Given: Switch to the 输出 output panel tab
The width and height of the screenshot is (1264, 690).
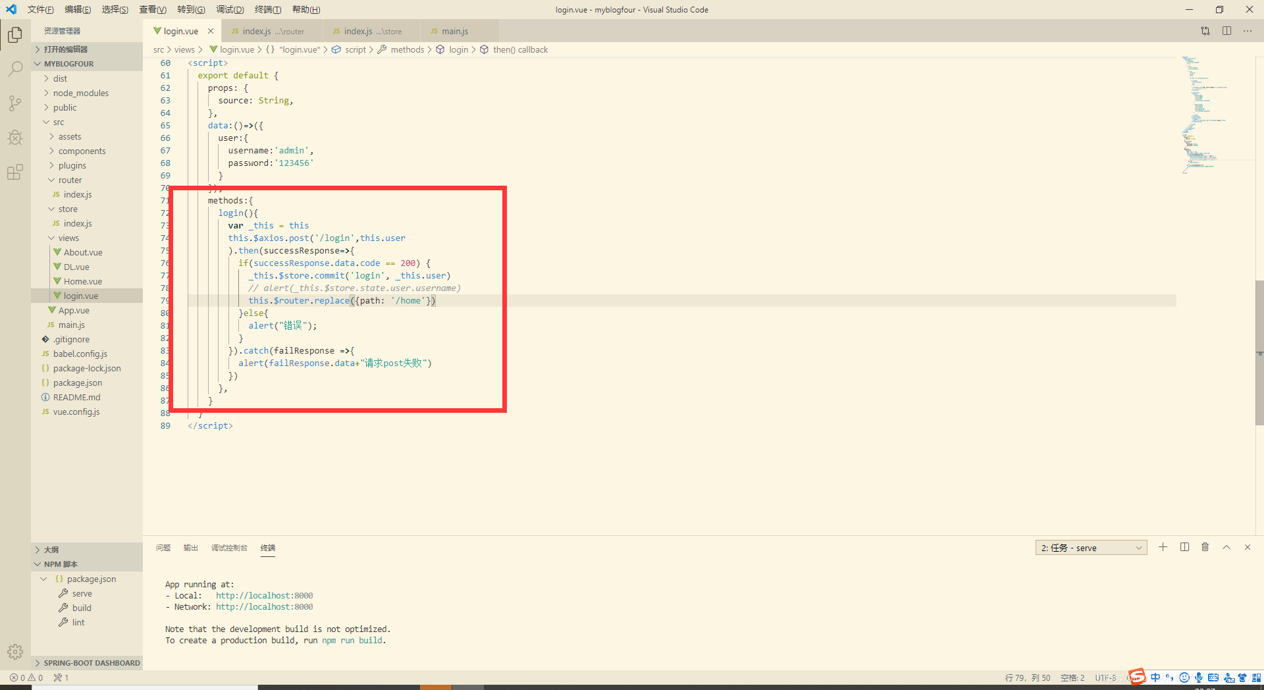Looking at the screenshot, I should point(191,548).
